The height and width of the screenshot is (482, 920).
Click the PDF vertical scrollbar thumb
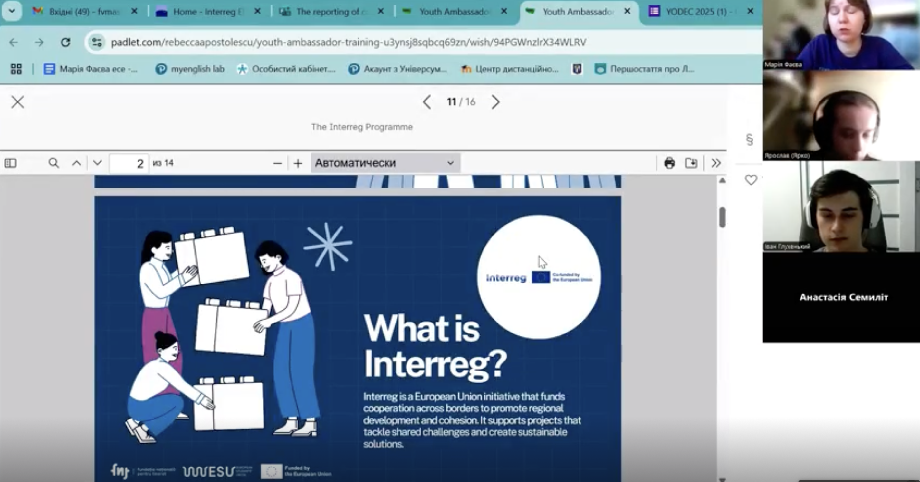722,217
